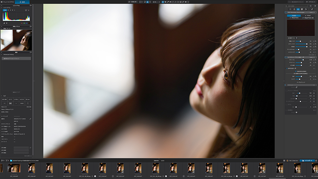318x179 pixels.
Task: Toggle active corrections only switch
Action: 315,6
